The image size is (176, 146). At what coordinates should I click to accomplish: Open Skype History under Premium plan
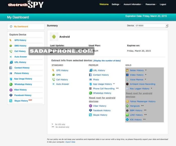pyautogui.click(x=100, y=115)
